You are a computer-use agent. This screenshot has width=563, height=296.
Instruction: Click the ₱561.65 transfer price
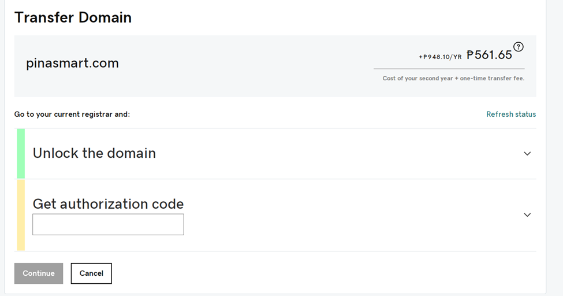click(x=489, y=55)
